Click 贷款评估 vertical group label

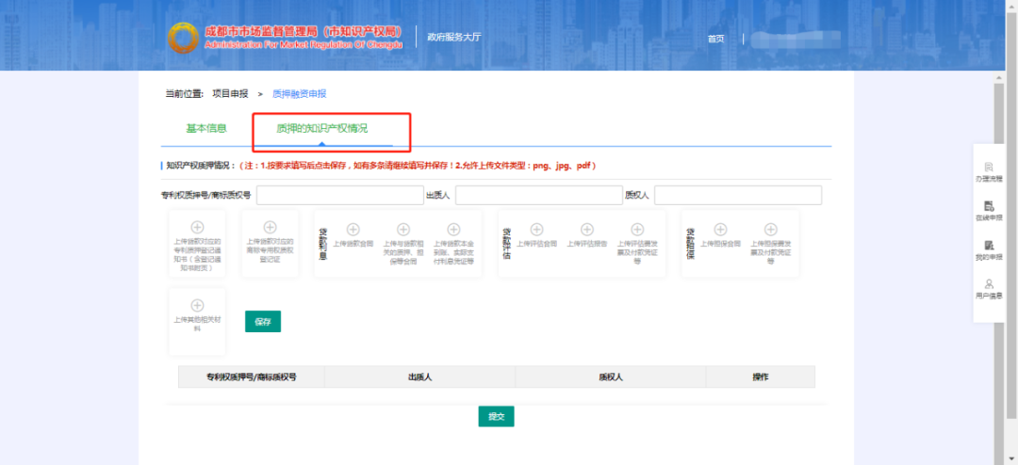pos(506,244)
